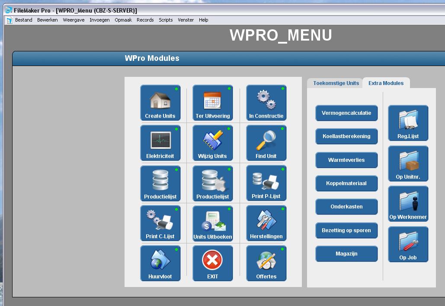Open the Invoegen menu
The width and height of the screenshot is (445, 306).
(99, 20)
